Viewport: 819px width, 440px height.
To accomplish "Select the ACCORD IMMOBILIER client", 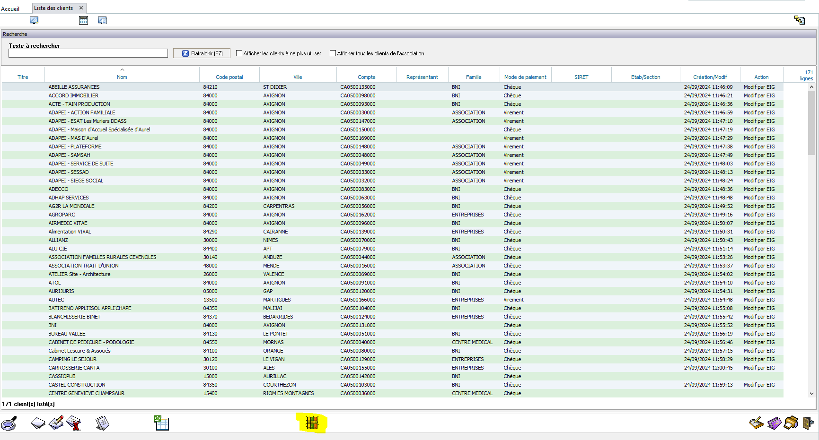I will [392, 95].
